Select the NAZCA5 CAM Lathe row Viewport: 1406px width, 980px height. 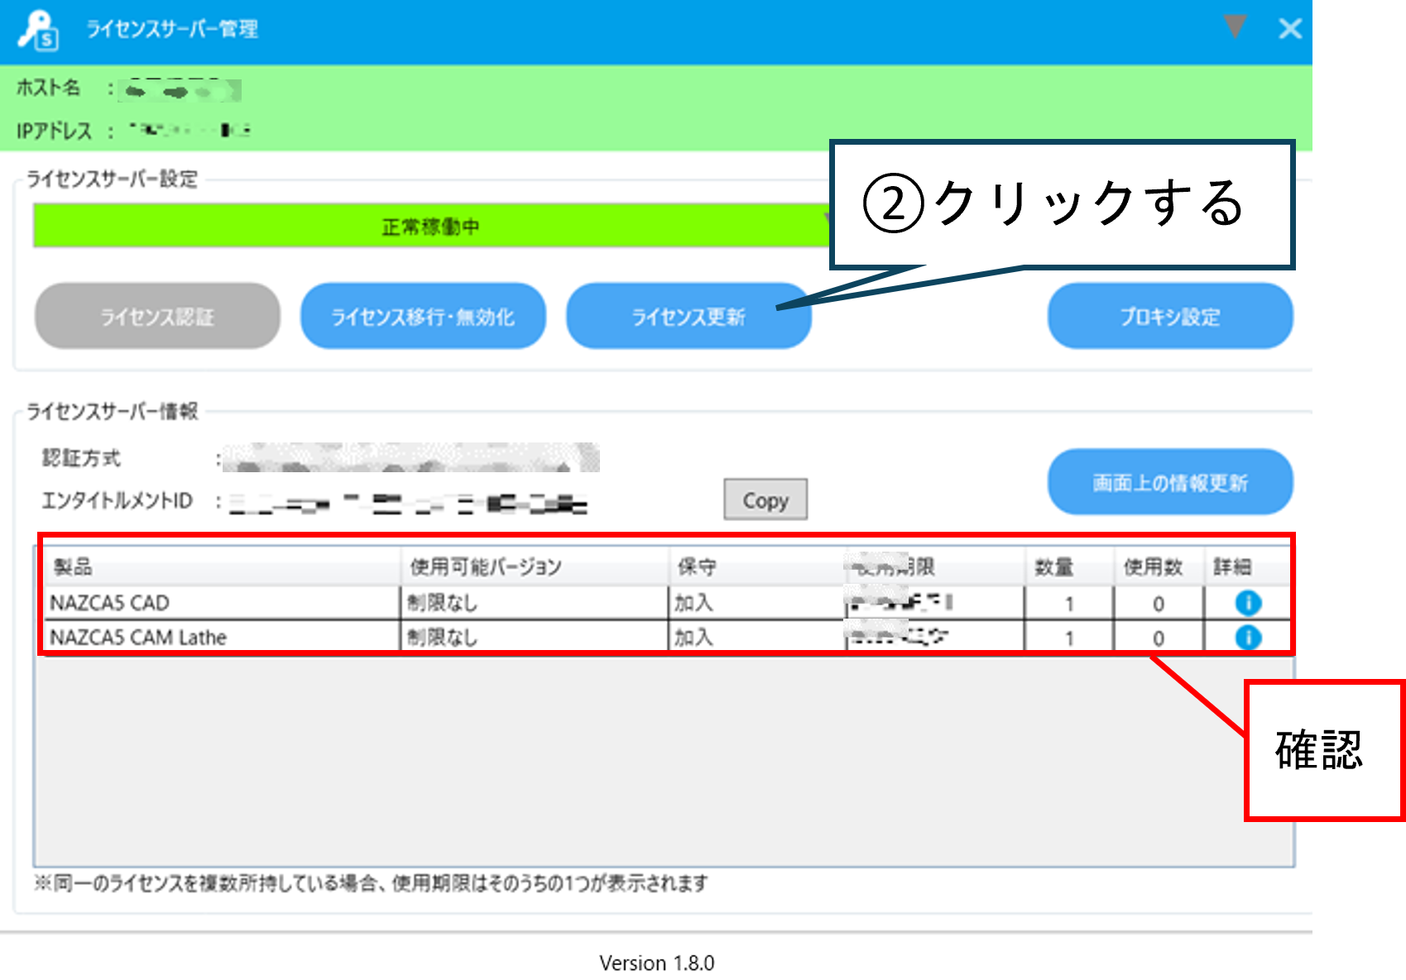(667, 637)
